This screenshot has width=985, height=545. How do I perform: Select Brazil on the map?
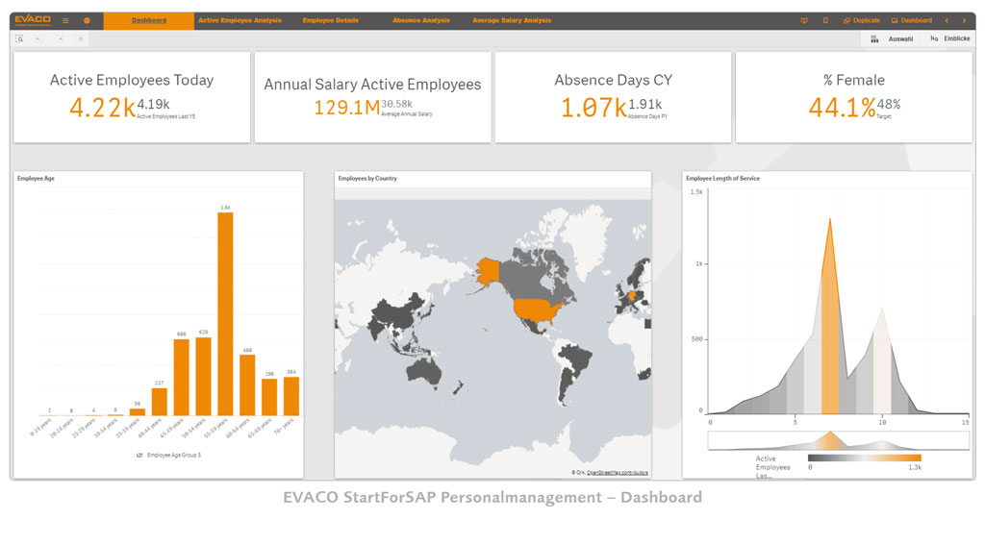[x=575, y=359]
